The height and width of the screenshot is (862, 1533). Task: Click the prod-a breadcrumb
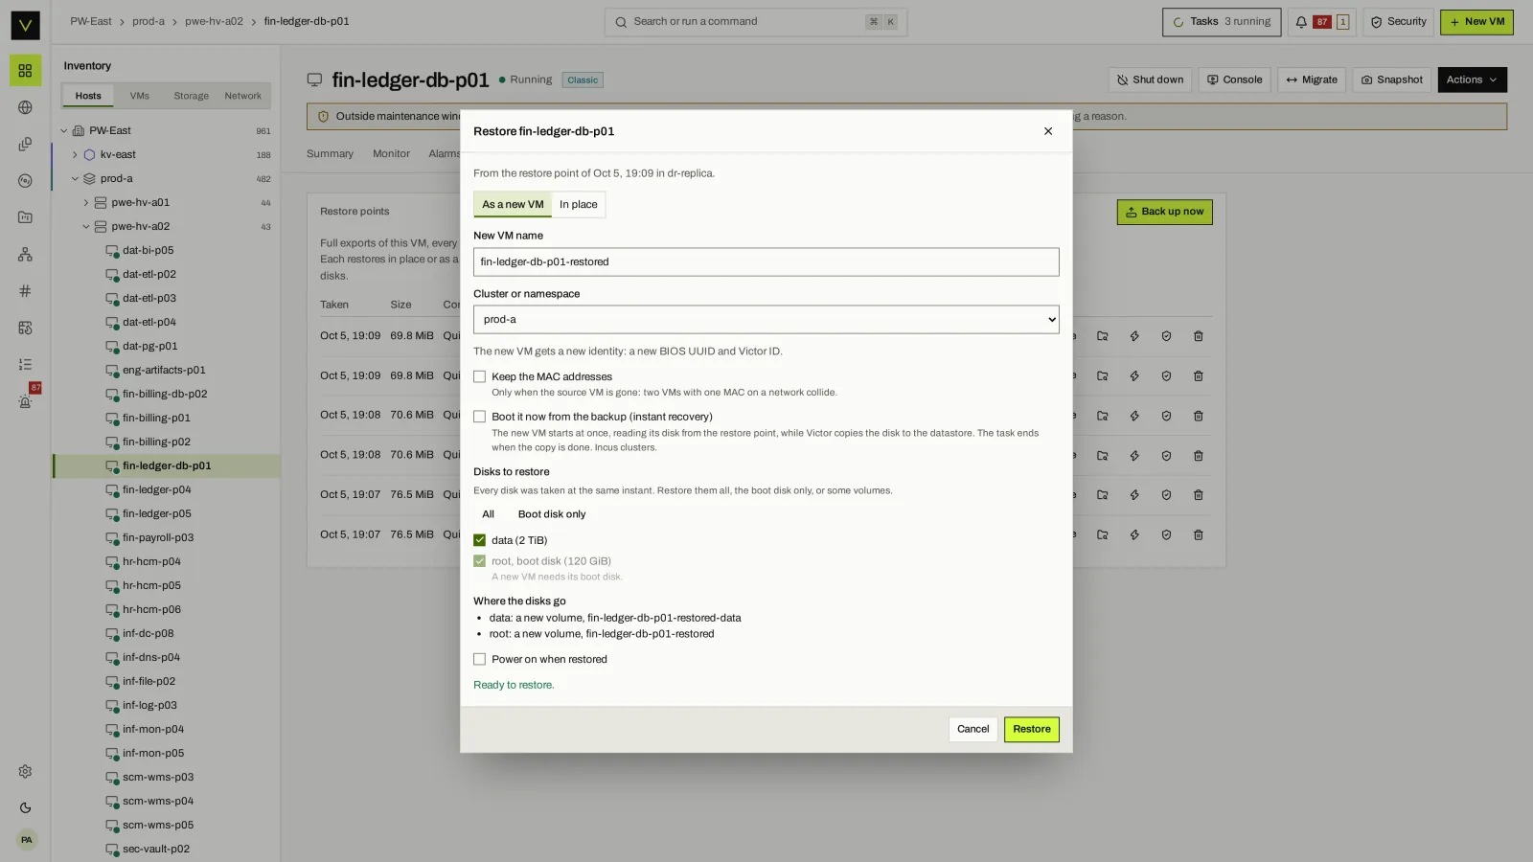(x=149, y=22)
